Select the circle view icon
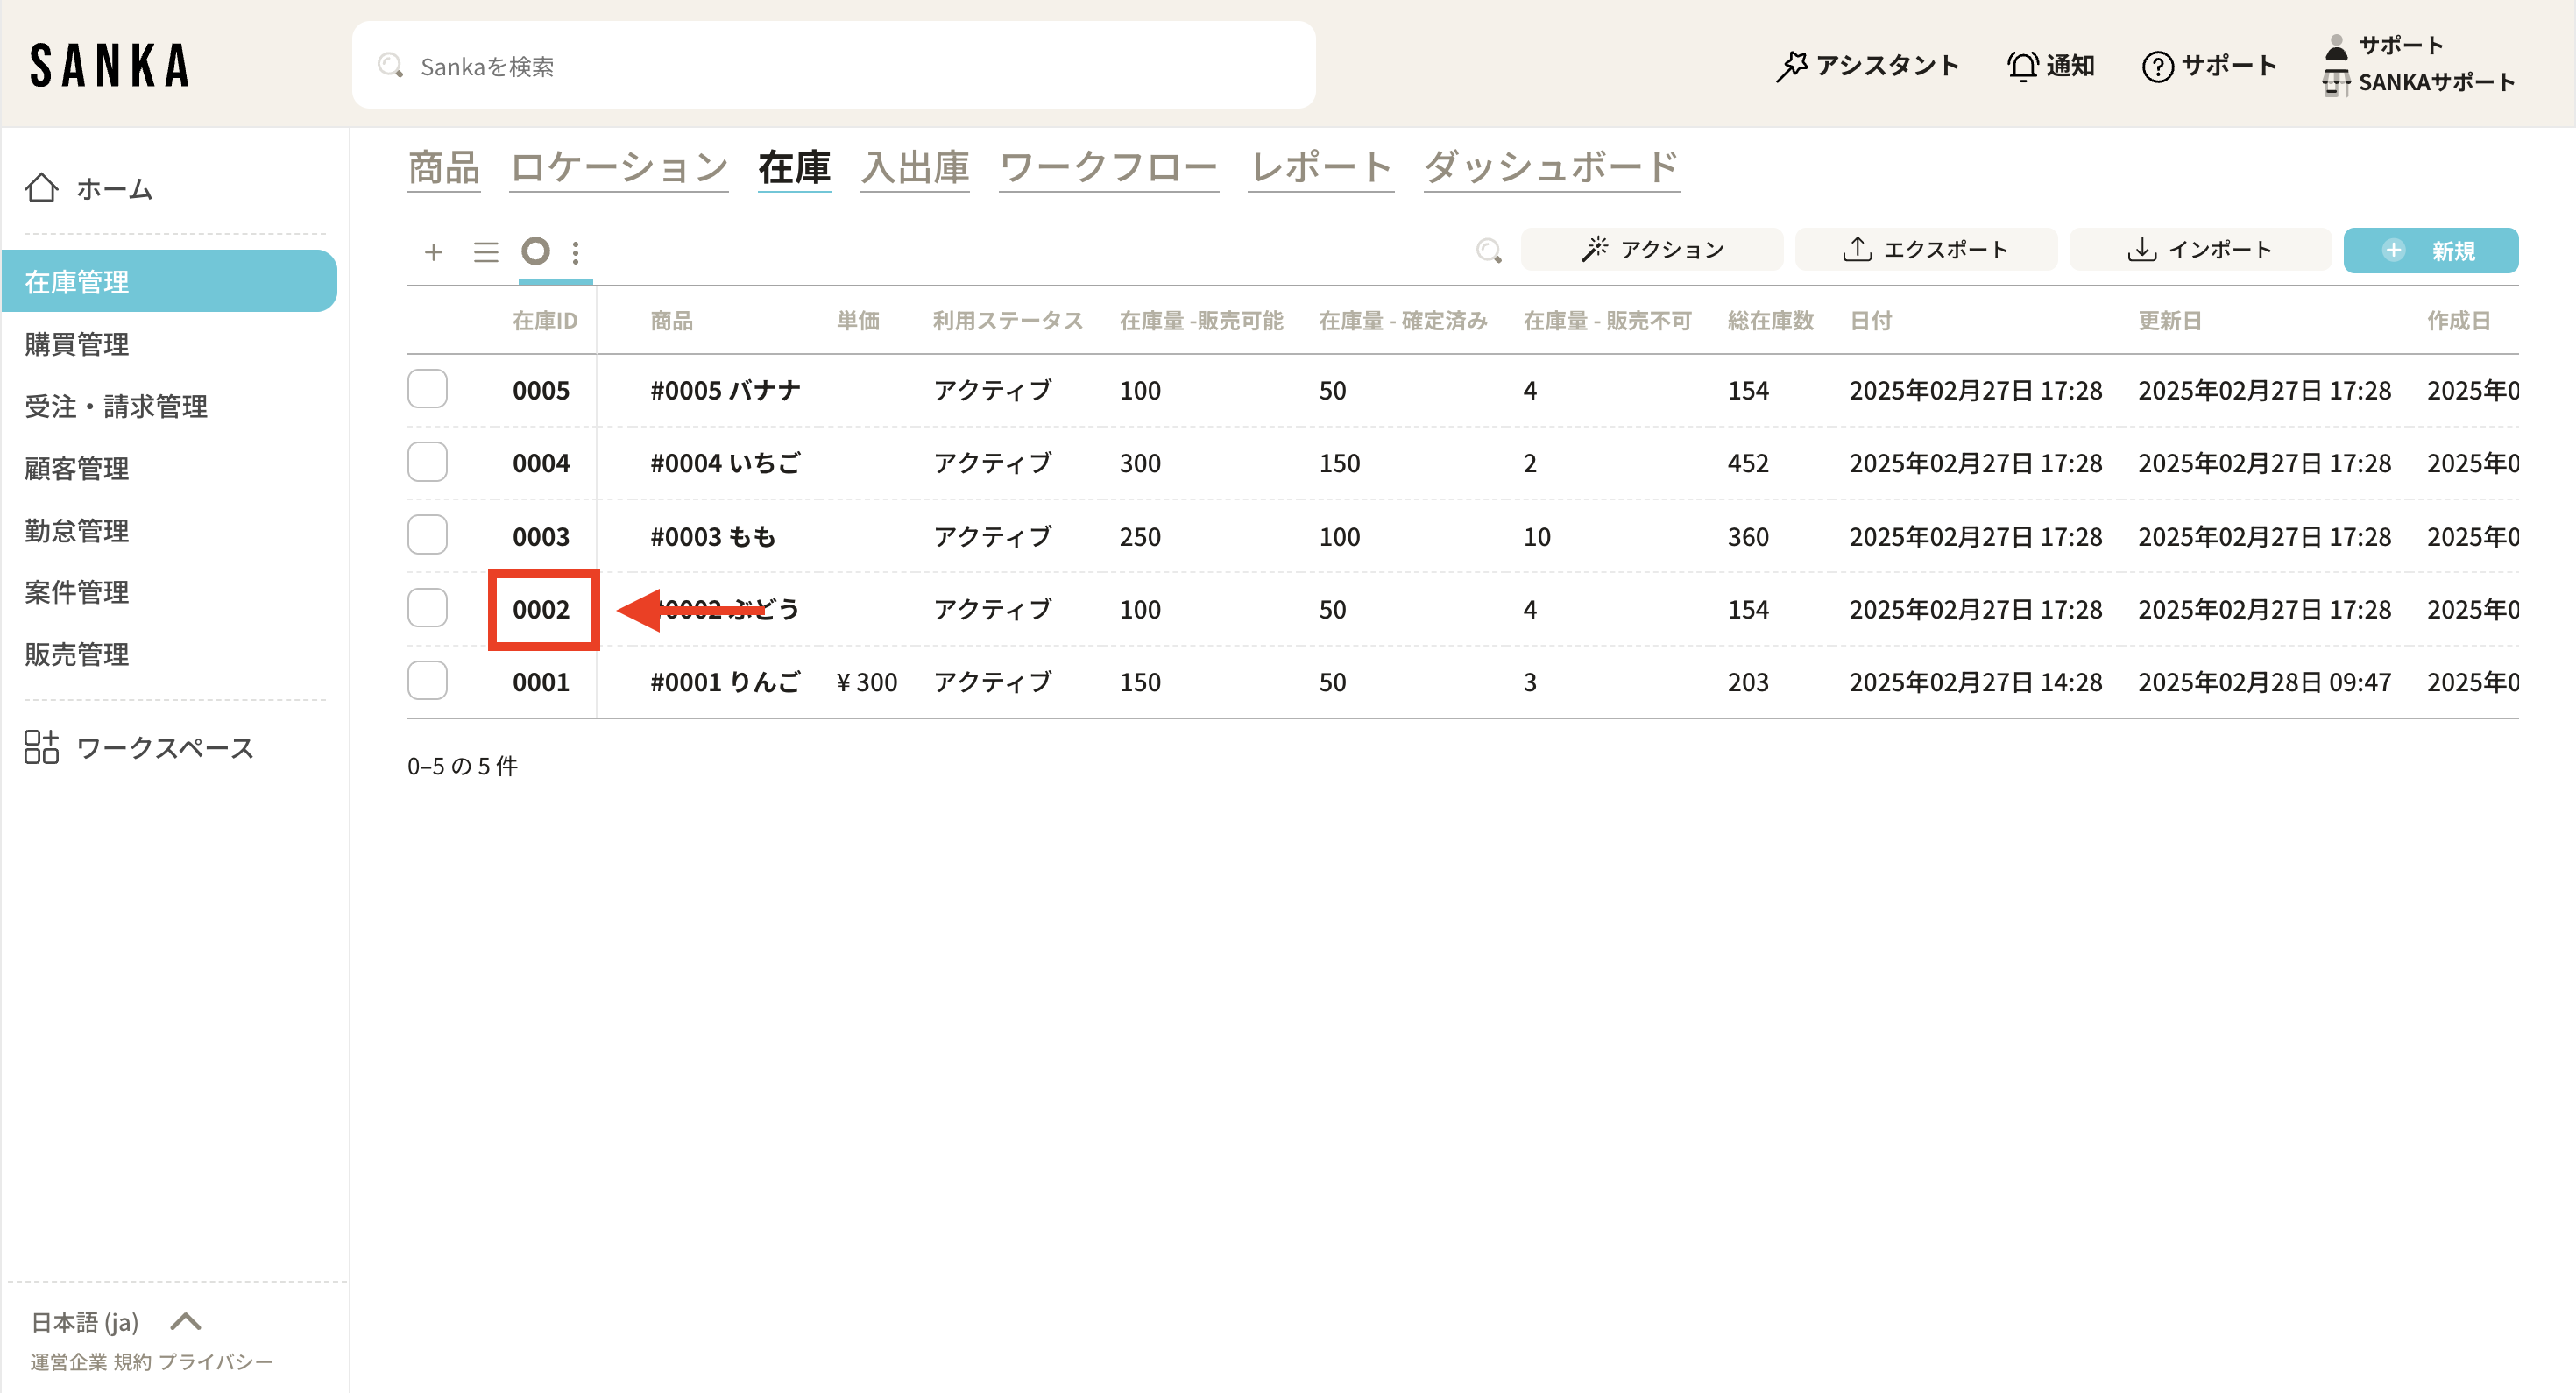The width and height of the screenshot is (2576, 1393). click(536, 251)
